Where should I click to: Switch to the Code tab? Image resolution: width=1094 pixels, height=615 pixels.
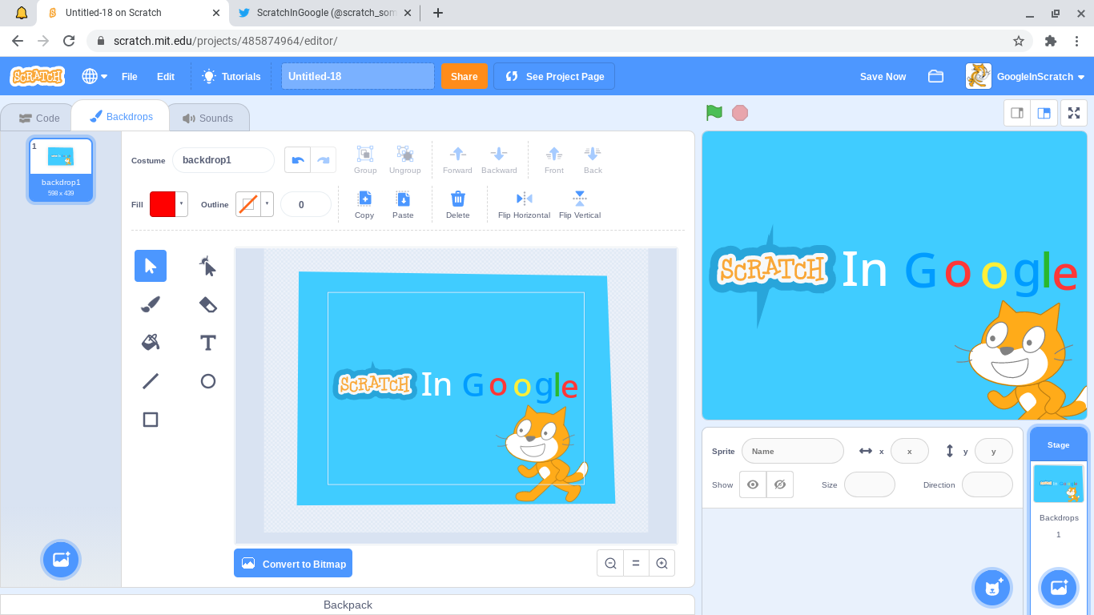[39, 118]
